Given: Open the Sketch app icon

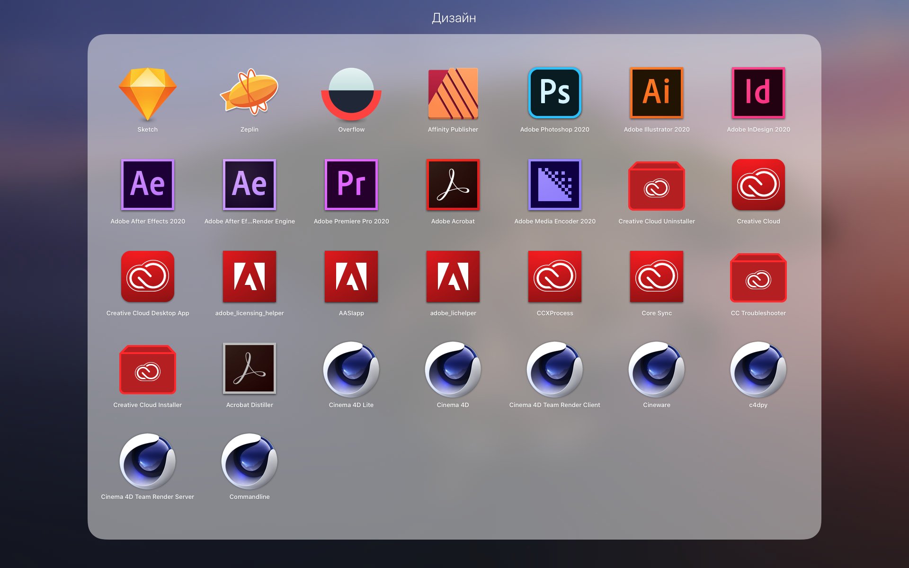Looking at the screenshot, I should (x=147, y=93).
